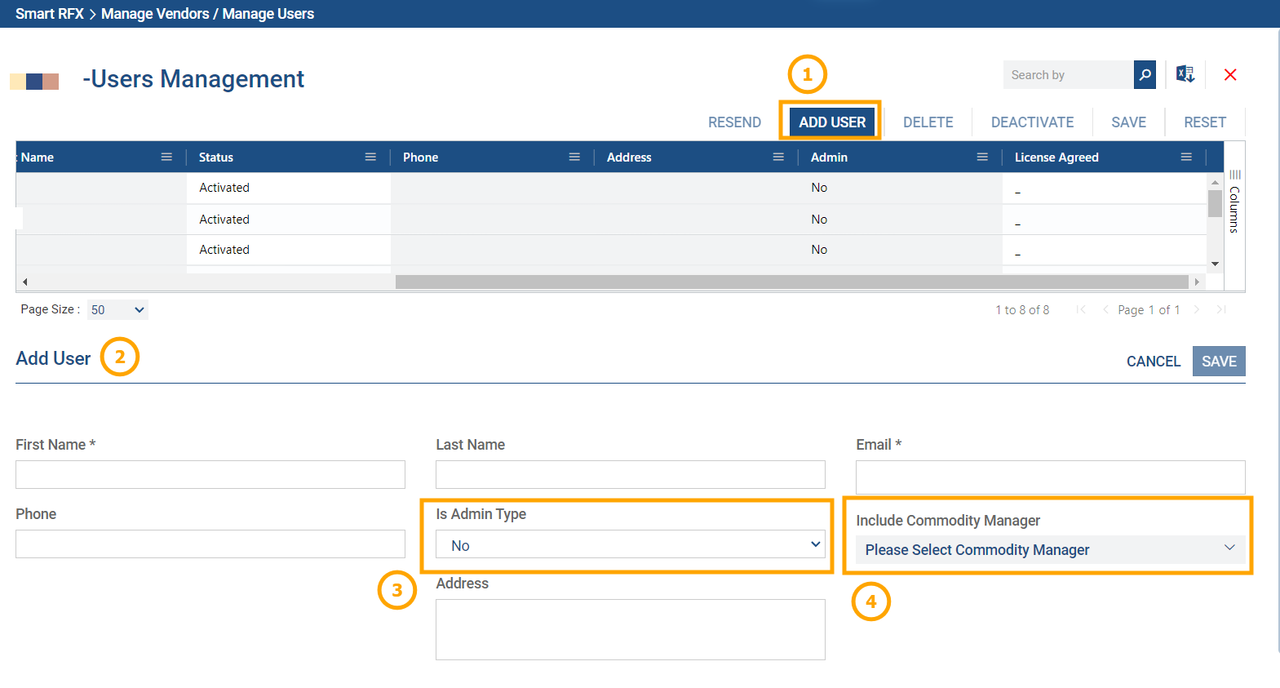
Task: Open the Columns side panel
Action: [1234, 204]
